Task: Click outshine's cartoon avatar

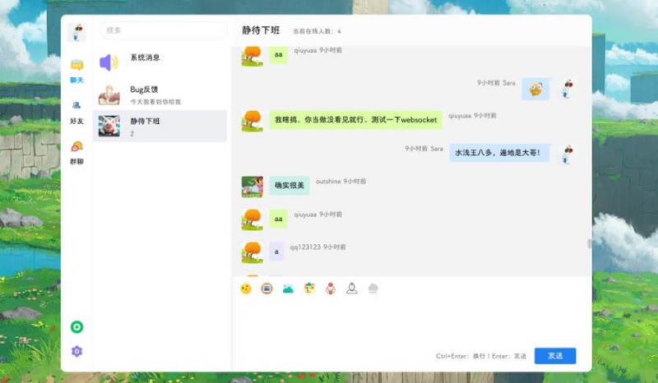Action: [x=253, y=187]
